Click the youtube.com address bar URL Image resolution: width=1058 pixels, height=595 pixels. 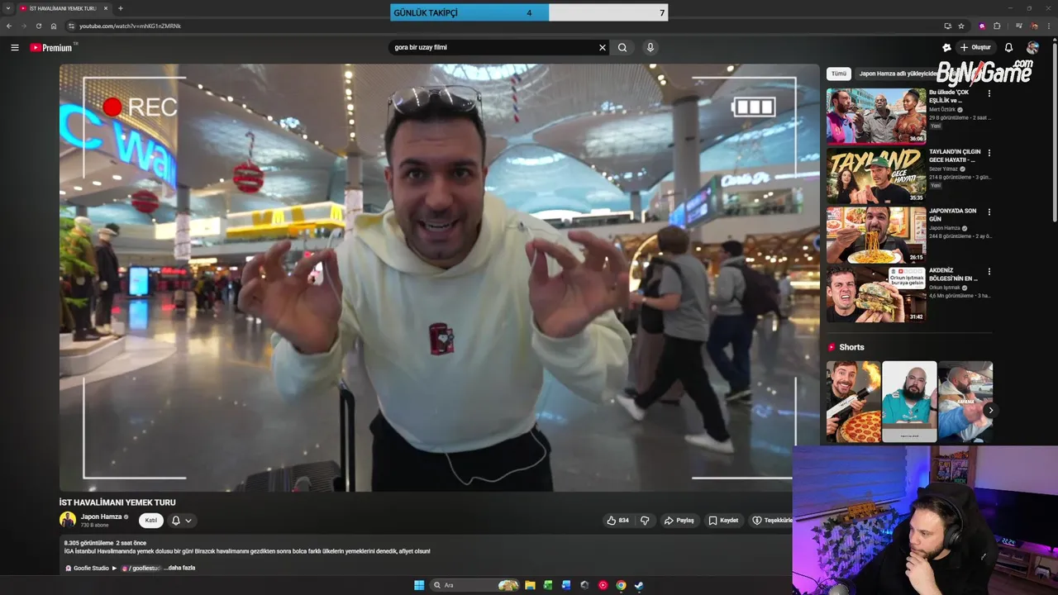[x=130, y=26]
